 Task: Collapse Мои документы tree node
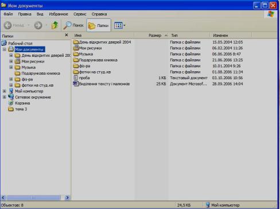5,49
